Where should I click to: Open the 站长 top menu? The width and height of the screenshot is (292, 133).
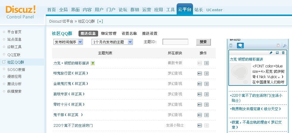tap(199, 10)
